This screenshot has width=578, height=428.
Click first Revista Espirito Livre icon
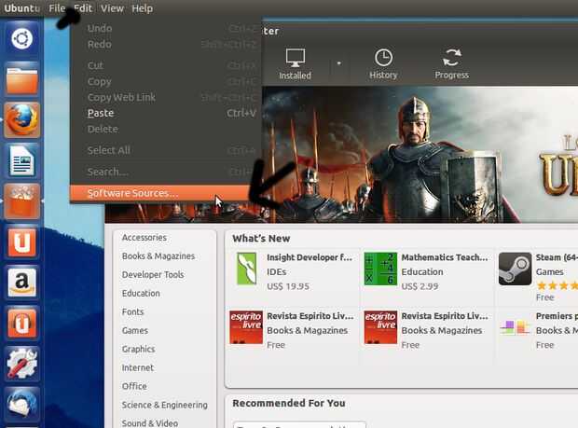pyautogui.click(x=246, y=327)
